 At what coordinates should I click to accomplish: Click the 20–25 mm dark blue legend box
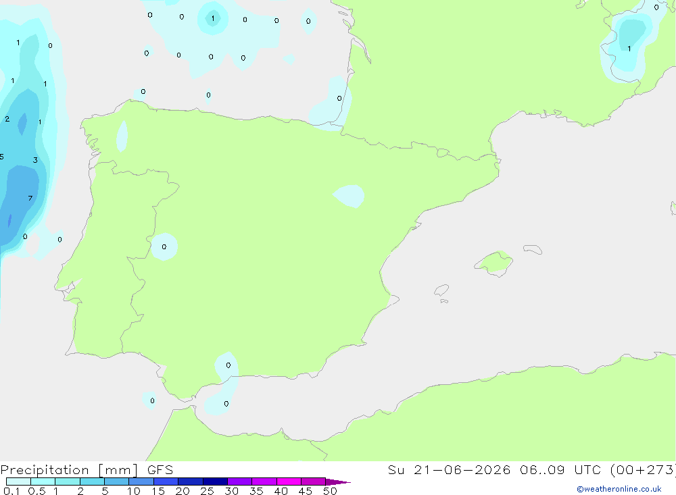coord(191,481)
